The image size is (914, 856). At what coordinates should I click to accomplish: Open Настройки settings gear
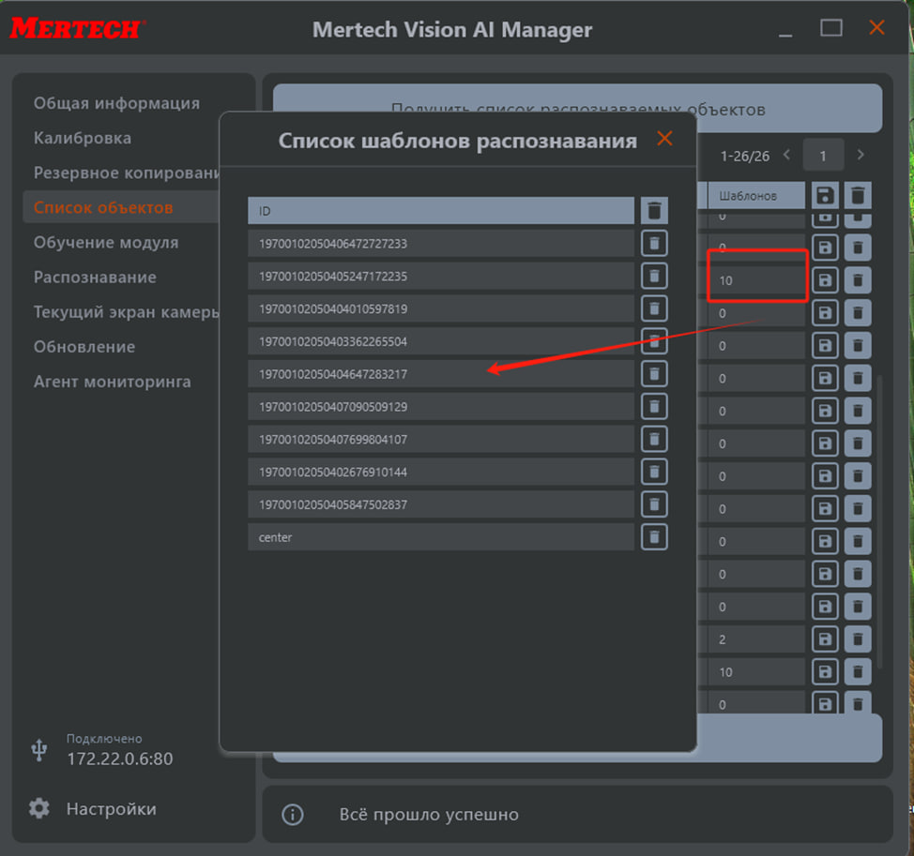(x=39, y=808)
